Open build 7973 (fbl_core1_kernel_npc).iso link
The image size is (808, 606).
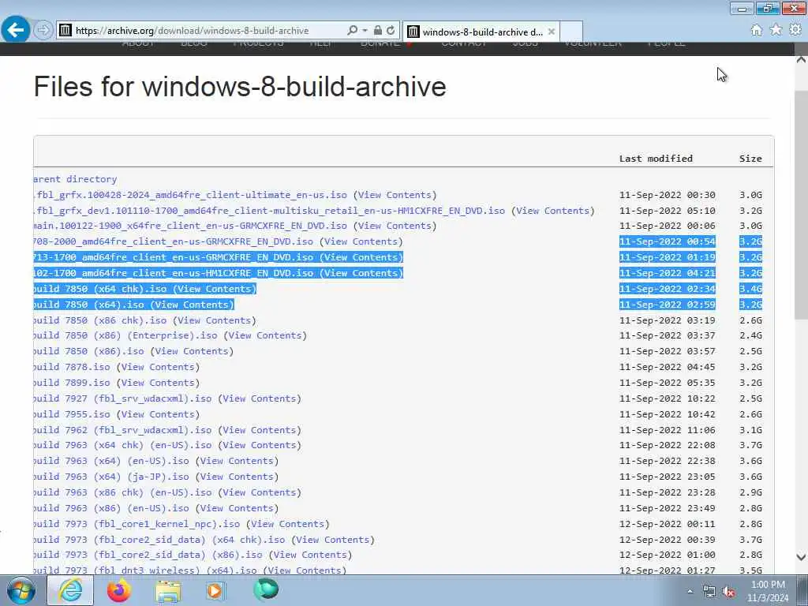(137, 524)
